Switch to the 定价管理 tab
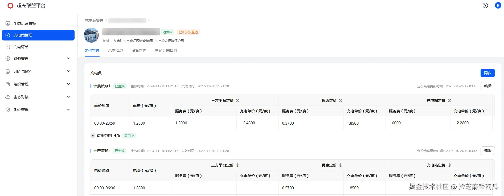This screenshot has width=504, height=196. pyautogui.click(x=92, y=51)
